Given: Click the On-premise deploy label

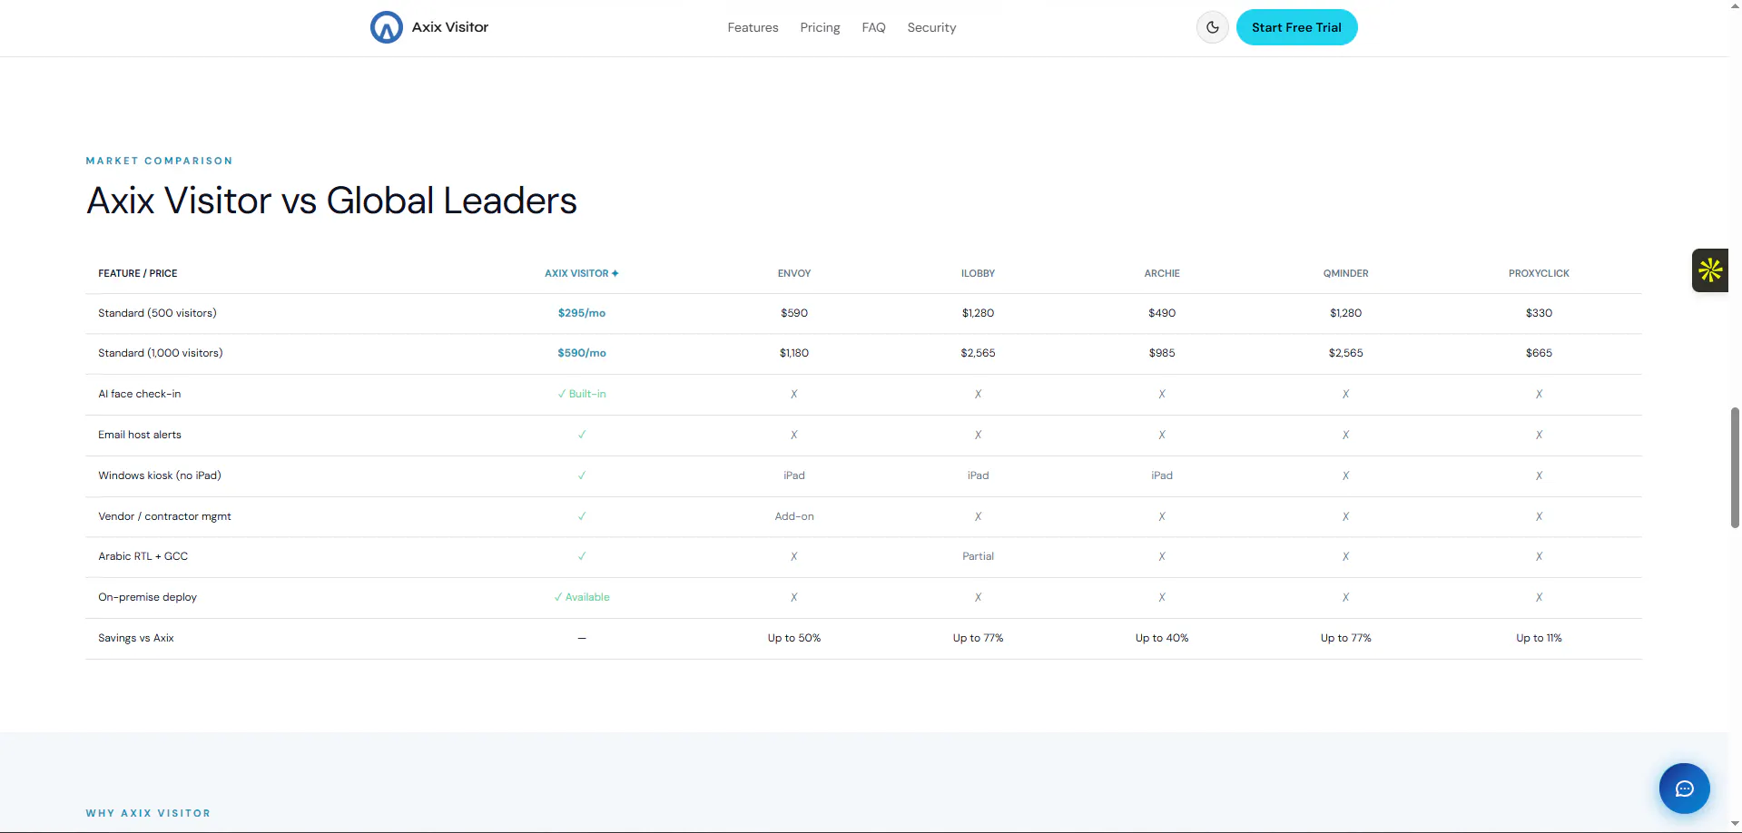Looking at the screenshot, I should [x=147, y=597].
